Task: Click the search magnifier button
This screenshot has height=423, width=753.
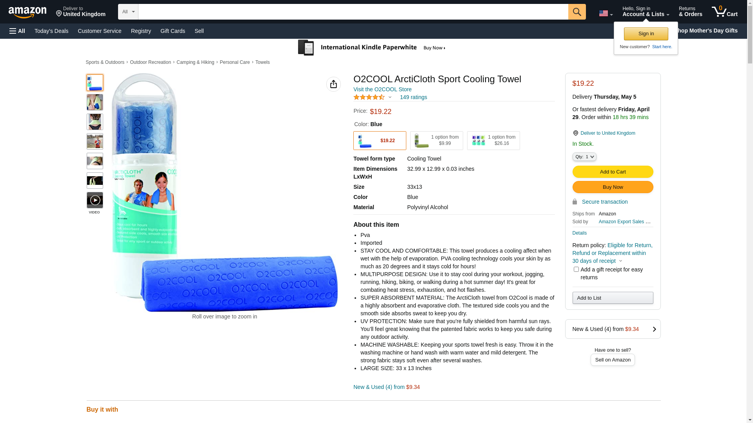Action: tap(577, 12)
